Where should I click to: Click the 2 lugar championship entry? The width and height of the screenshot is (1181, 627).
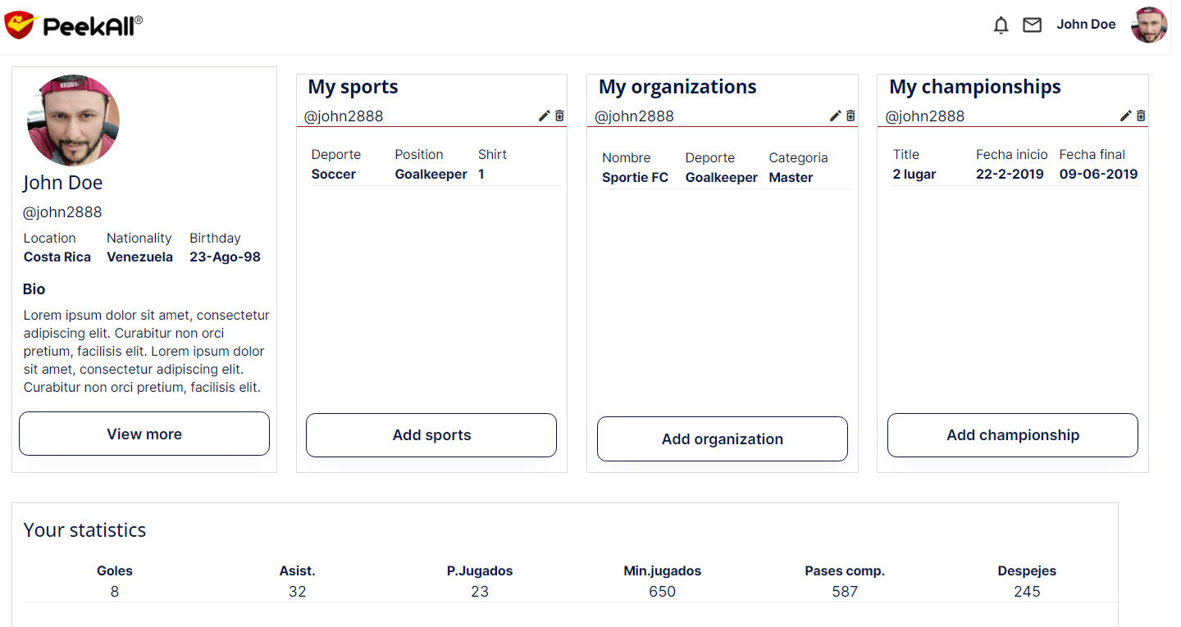point(914,175)
